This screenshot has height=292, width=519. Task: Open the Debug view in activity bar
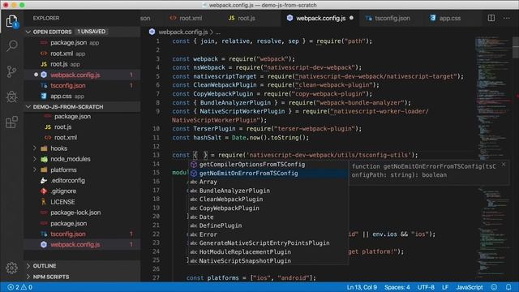point(12,97)
